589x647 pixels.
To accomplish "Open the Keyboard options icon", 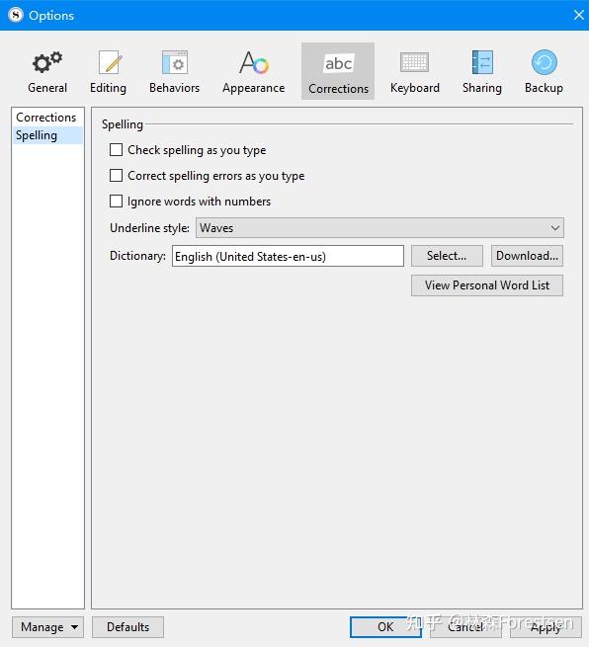I will tap(414, 62).
